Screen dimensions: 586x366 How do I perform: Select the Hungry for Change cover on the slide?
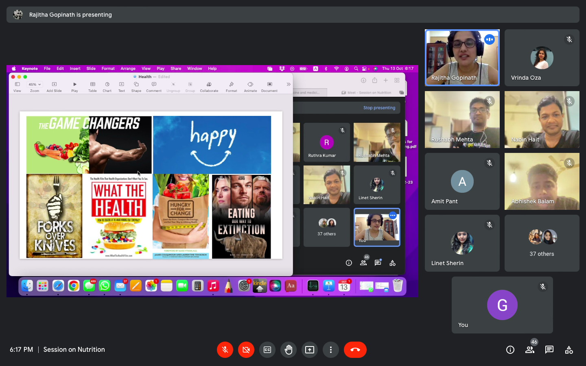point(181,216)
